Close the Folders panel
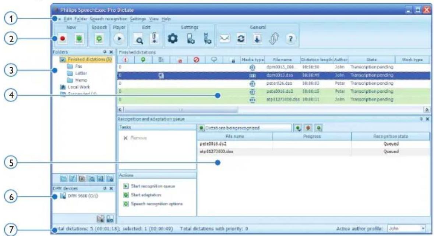The image size is (434, 236). click(x=111, y=52)
